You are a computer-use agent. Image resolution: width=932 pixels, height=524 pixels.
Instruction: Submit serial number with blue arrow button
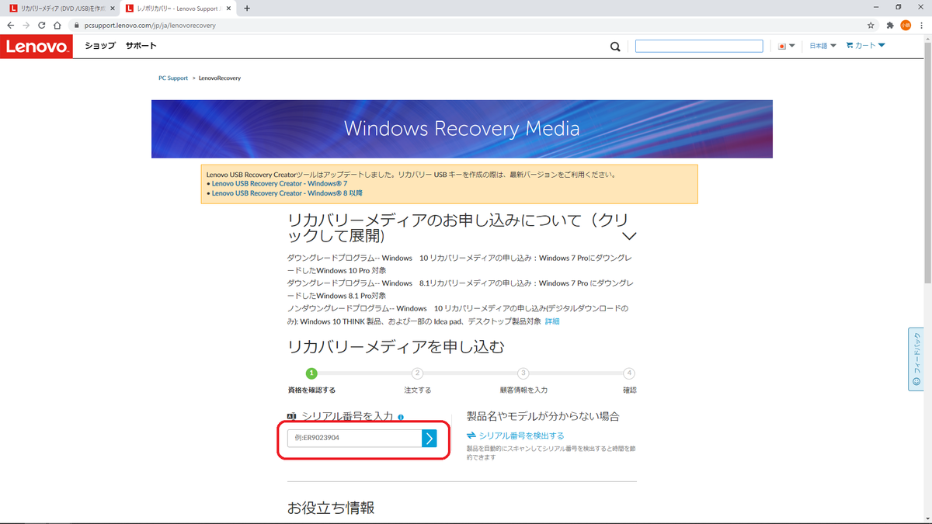(429, 438)
